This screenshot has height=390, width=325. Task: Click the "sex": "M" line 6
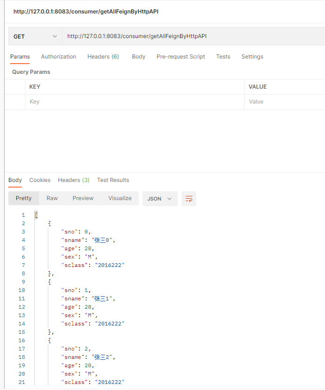coord(79,257)
